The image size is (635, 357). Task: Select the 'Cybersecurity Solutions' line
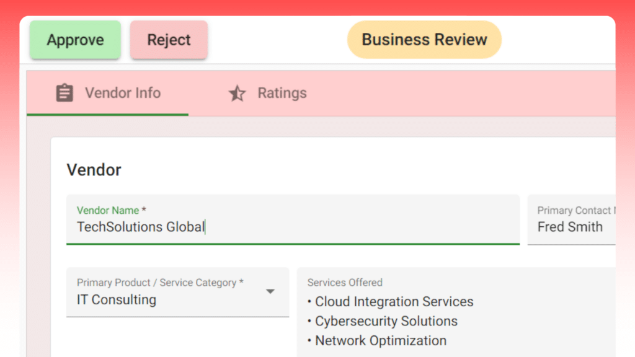pyautogui.click(x=386, y=321)
